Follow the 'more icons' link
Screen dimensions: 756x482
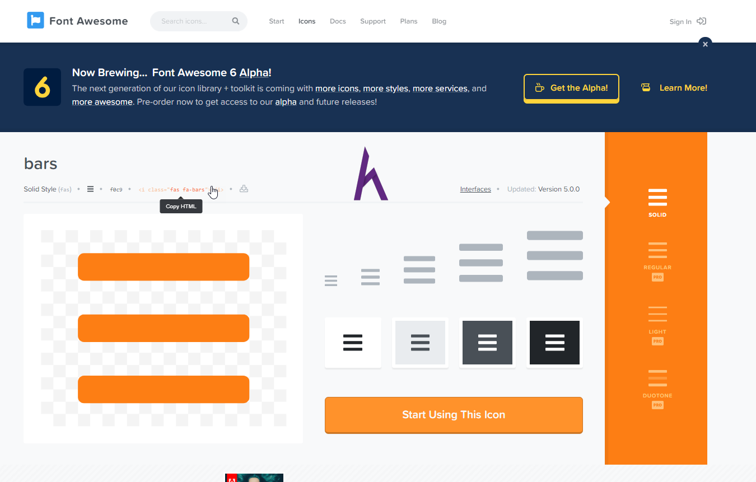click(x=337, y=88)
